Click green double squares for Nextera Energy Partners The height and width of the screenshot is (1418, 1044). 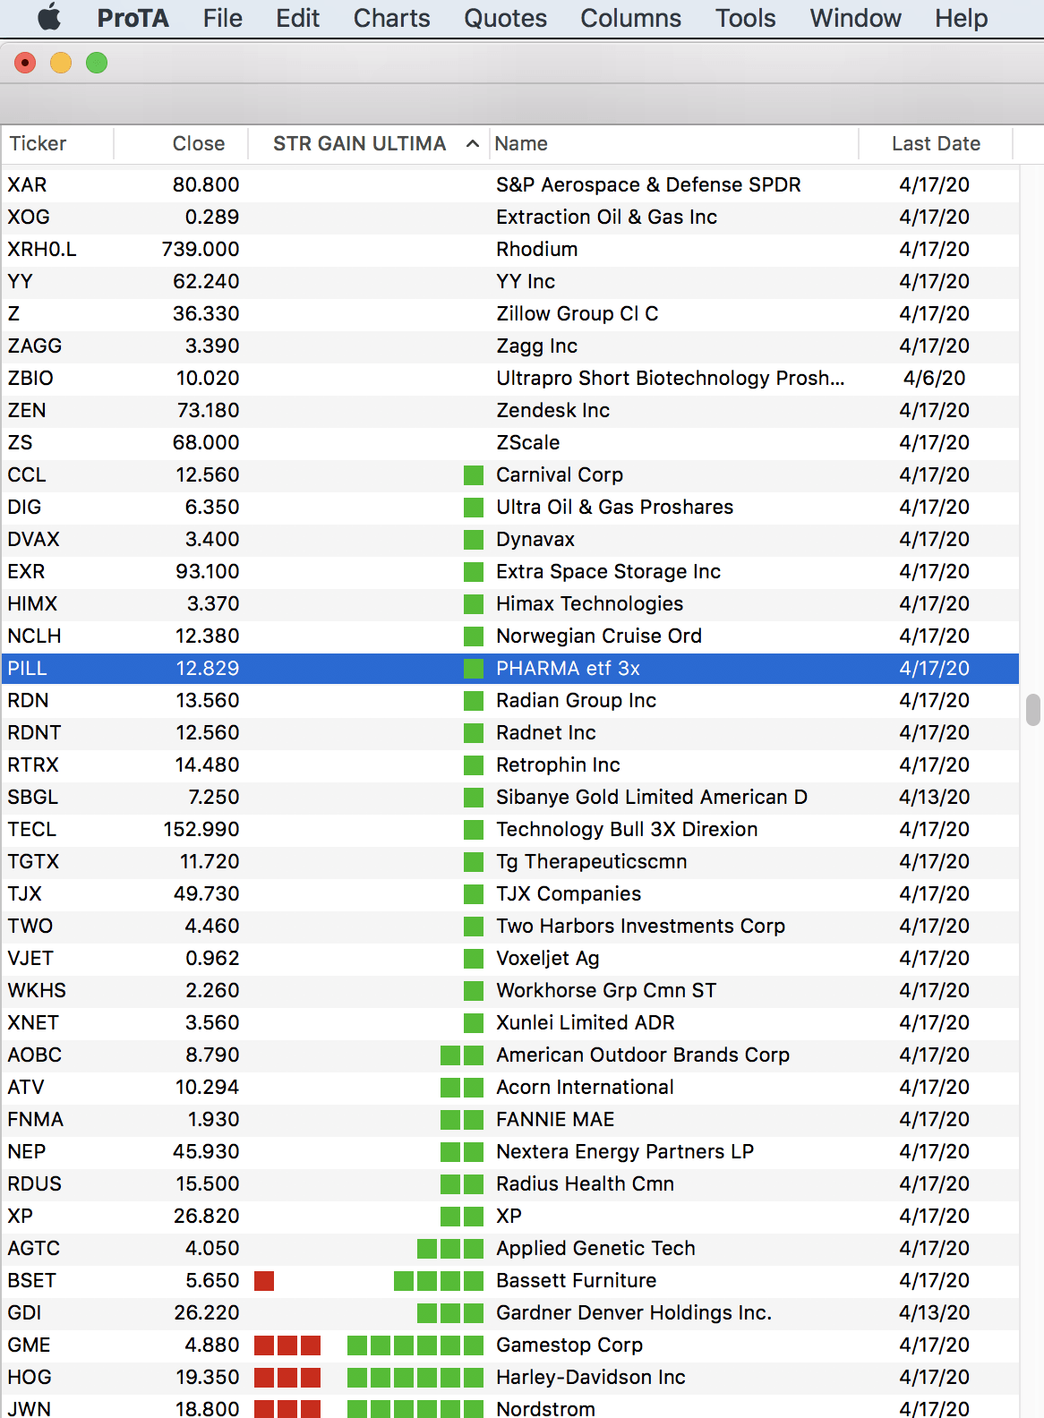(x=462, y=1152)
